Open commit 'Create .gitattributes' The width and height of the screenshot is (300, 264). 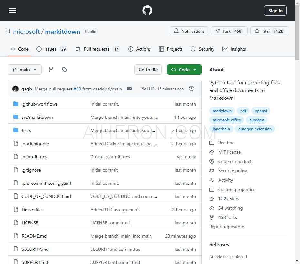click(110, 157)
